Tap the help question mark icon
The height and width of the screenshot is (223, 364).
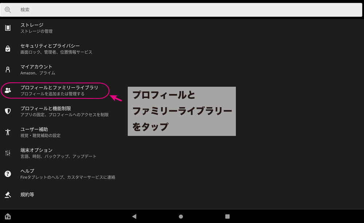(8, 174)
